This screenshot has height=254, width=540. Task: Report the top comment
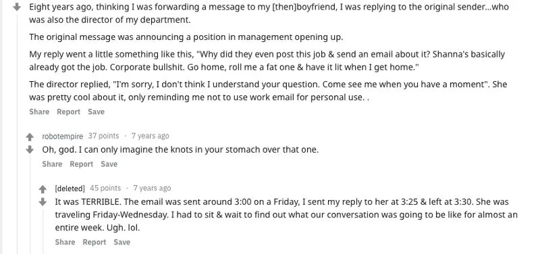[69, 111]
